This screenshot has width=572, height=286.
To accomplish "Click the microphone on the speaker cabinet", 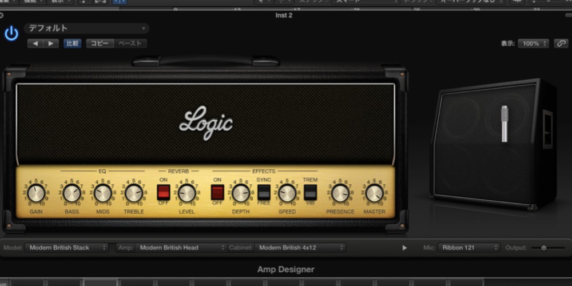I will click(x=505, y=124).
